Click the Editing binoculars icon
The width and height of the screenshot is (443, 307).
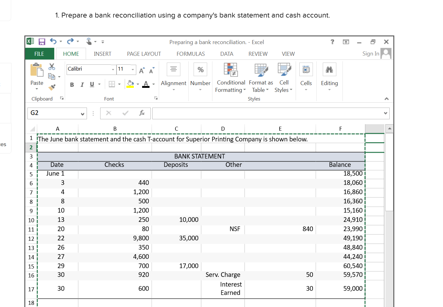329,69
